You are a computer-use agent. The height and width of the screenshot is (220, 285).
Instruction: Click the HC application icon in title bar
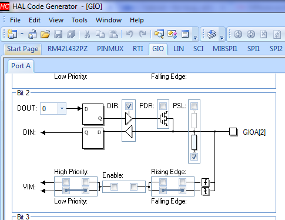[4, 6]
